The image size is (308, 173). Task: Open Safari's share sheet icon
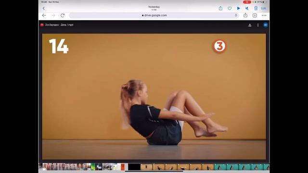(245, 15)
